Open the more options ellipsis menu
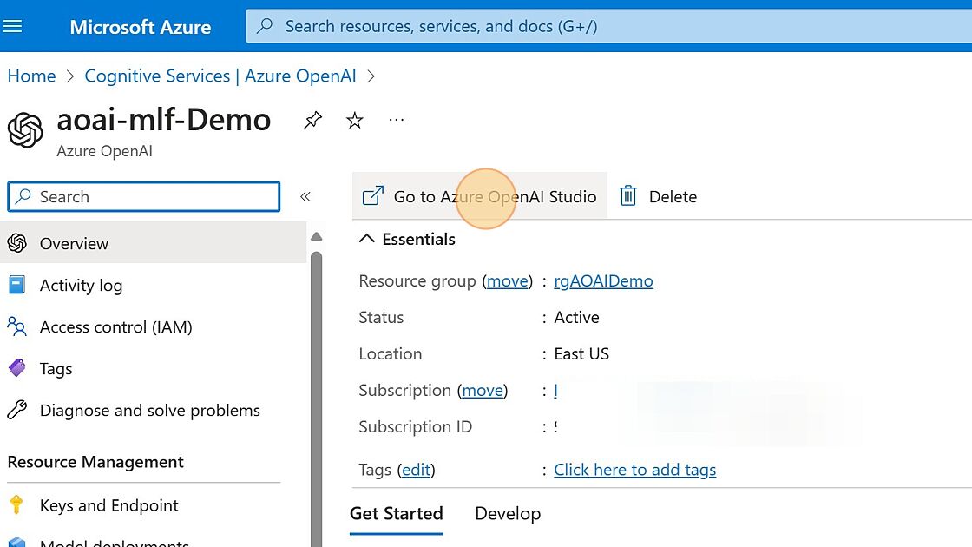Image resolution: width=972 pixels, height=547 pixels. (396, 120)
